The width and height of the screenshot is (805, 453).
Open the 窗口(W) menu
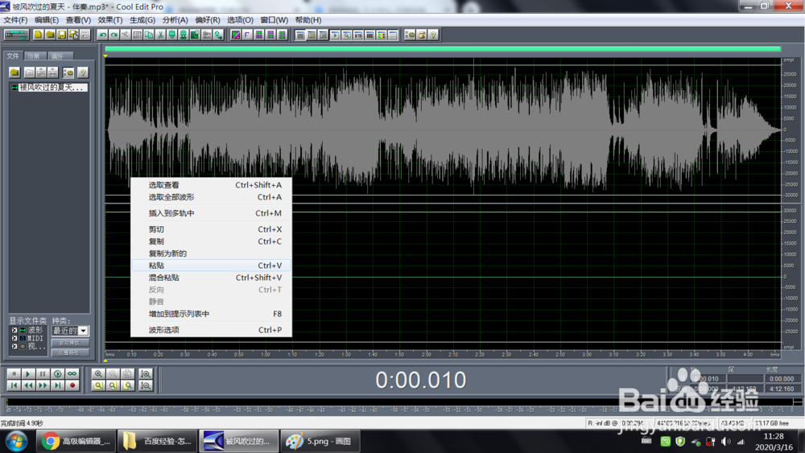(275, 20)
